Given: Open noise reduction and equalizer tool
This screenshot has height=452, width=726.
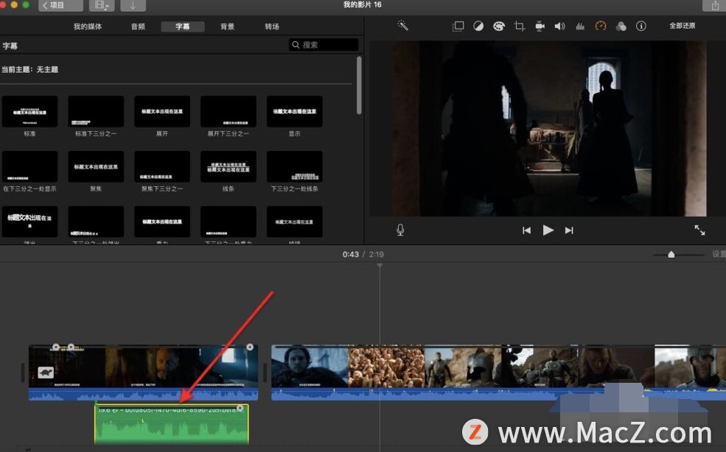Looking at the screenshot, I should 580,27.
